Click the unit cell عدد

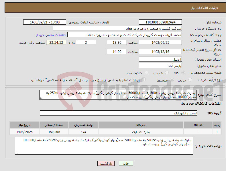click(83, 132)
